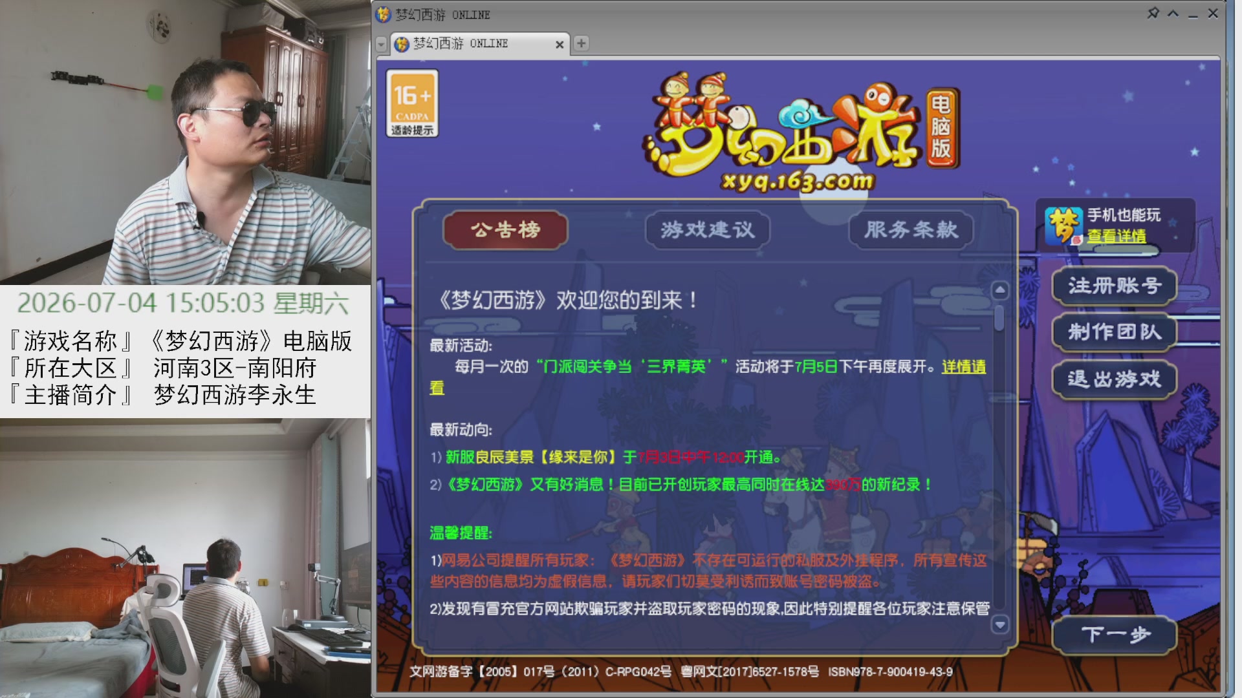
Task: Click the mobile app icon beside 手机也能玩
Action: coord(1063,226)
